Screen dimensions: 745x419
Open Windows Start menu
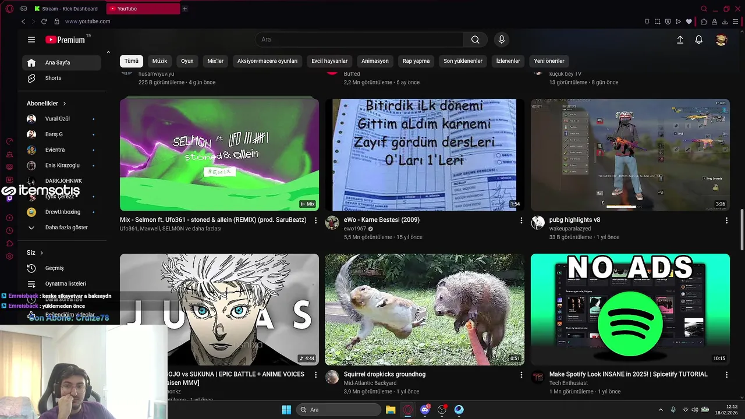[286, 410]
